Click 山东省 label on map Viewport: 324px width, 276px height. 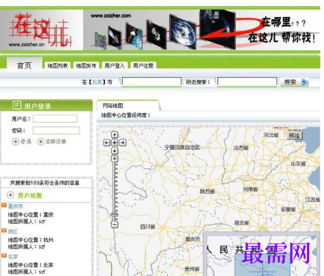tap(298, 164)
